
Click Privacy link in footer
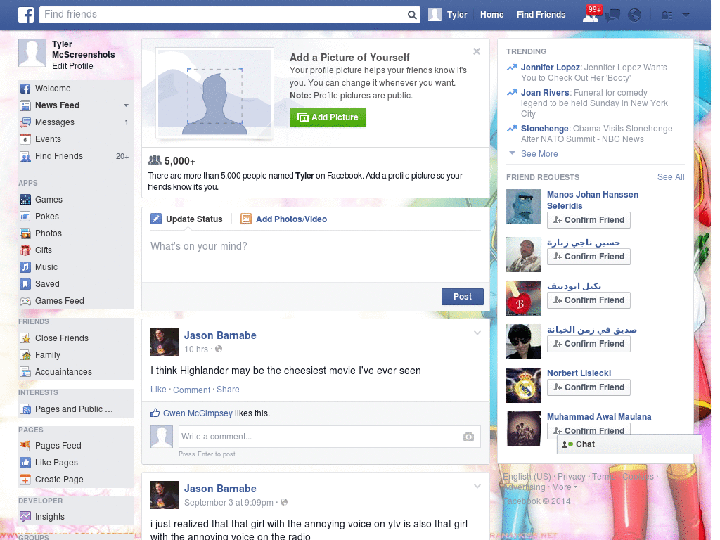(571, 477)
